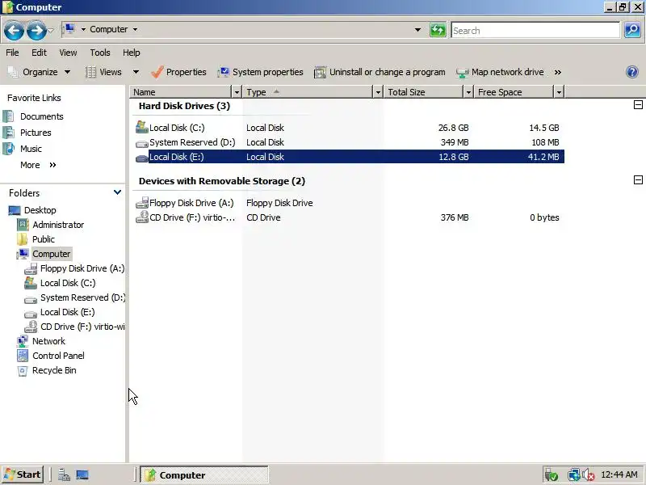
Task: Open the Edit menu
Action: pos(39,53)
